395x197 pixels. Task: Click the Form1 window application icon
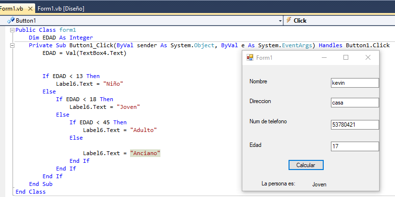[250, 58]
